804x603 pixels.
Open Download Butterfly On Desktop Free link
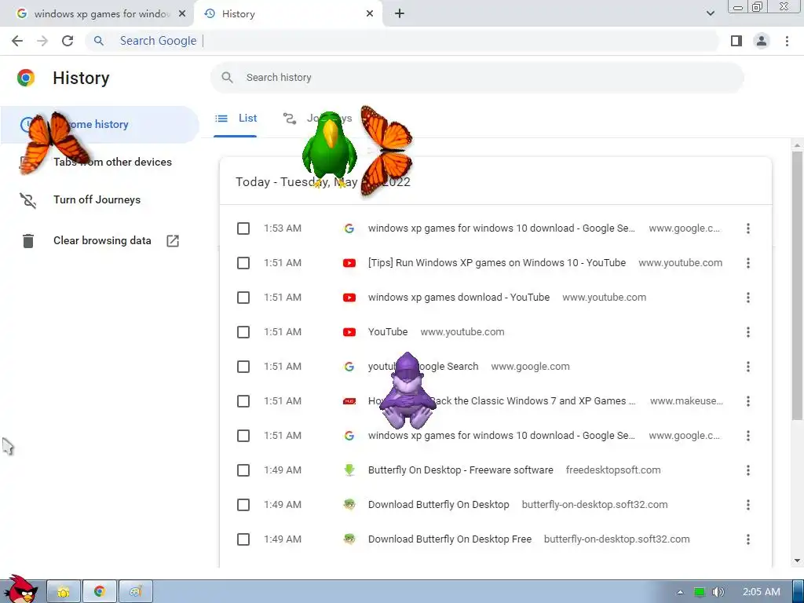450,539
